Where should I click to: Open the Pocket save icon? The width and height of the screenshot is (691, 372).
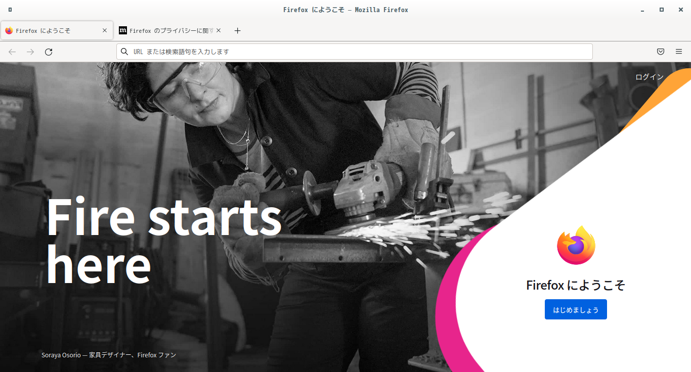tap(661, 52)
